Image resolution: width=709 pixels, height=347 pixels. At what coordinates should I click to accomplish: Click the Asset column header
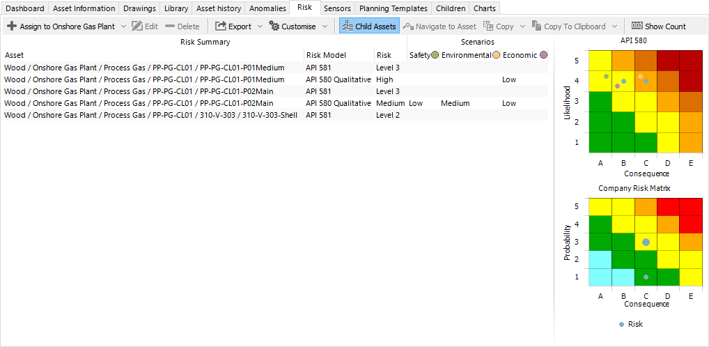click(x=14, y=55)
